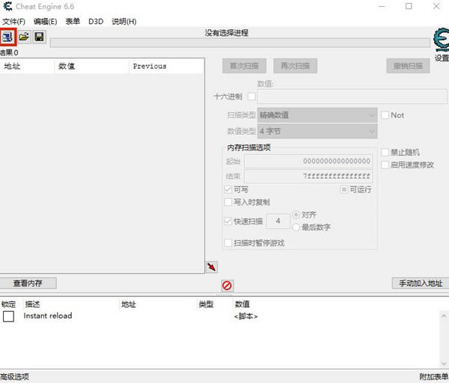
Task: Select the 最后数字 radio button
Action: [x=297, y=227]
